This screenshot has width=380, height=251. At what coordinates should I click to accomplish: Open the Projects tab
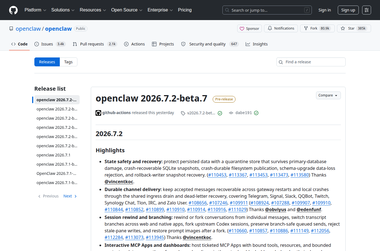(163, 44)
